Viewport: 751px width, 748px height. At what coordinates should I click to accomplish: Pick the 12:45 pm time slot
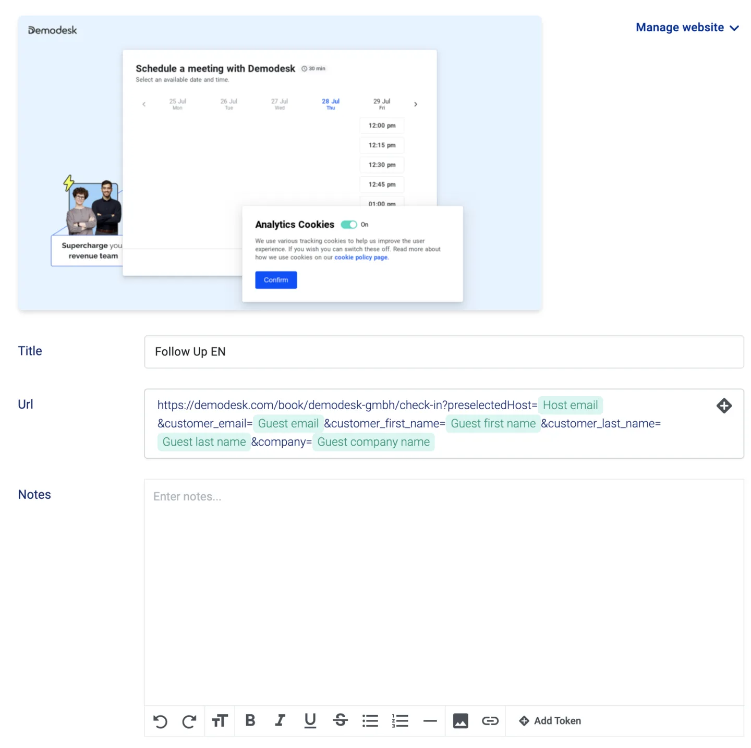tap(382, 185)
